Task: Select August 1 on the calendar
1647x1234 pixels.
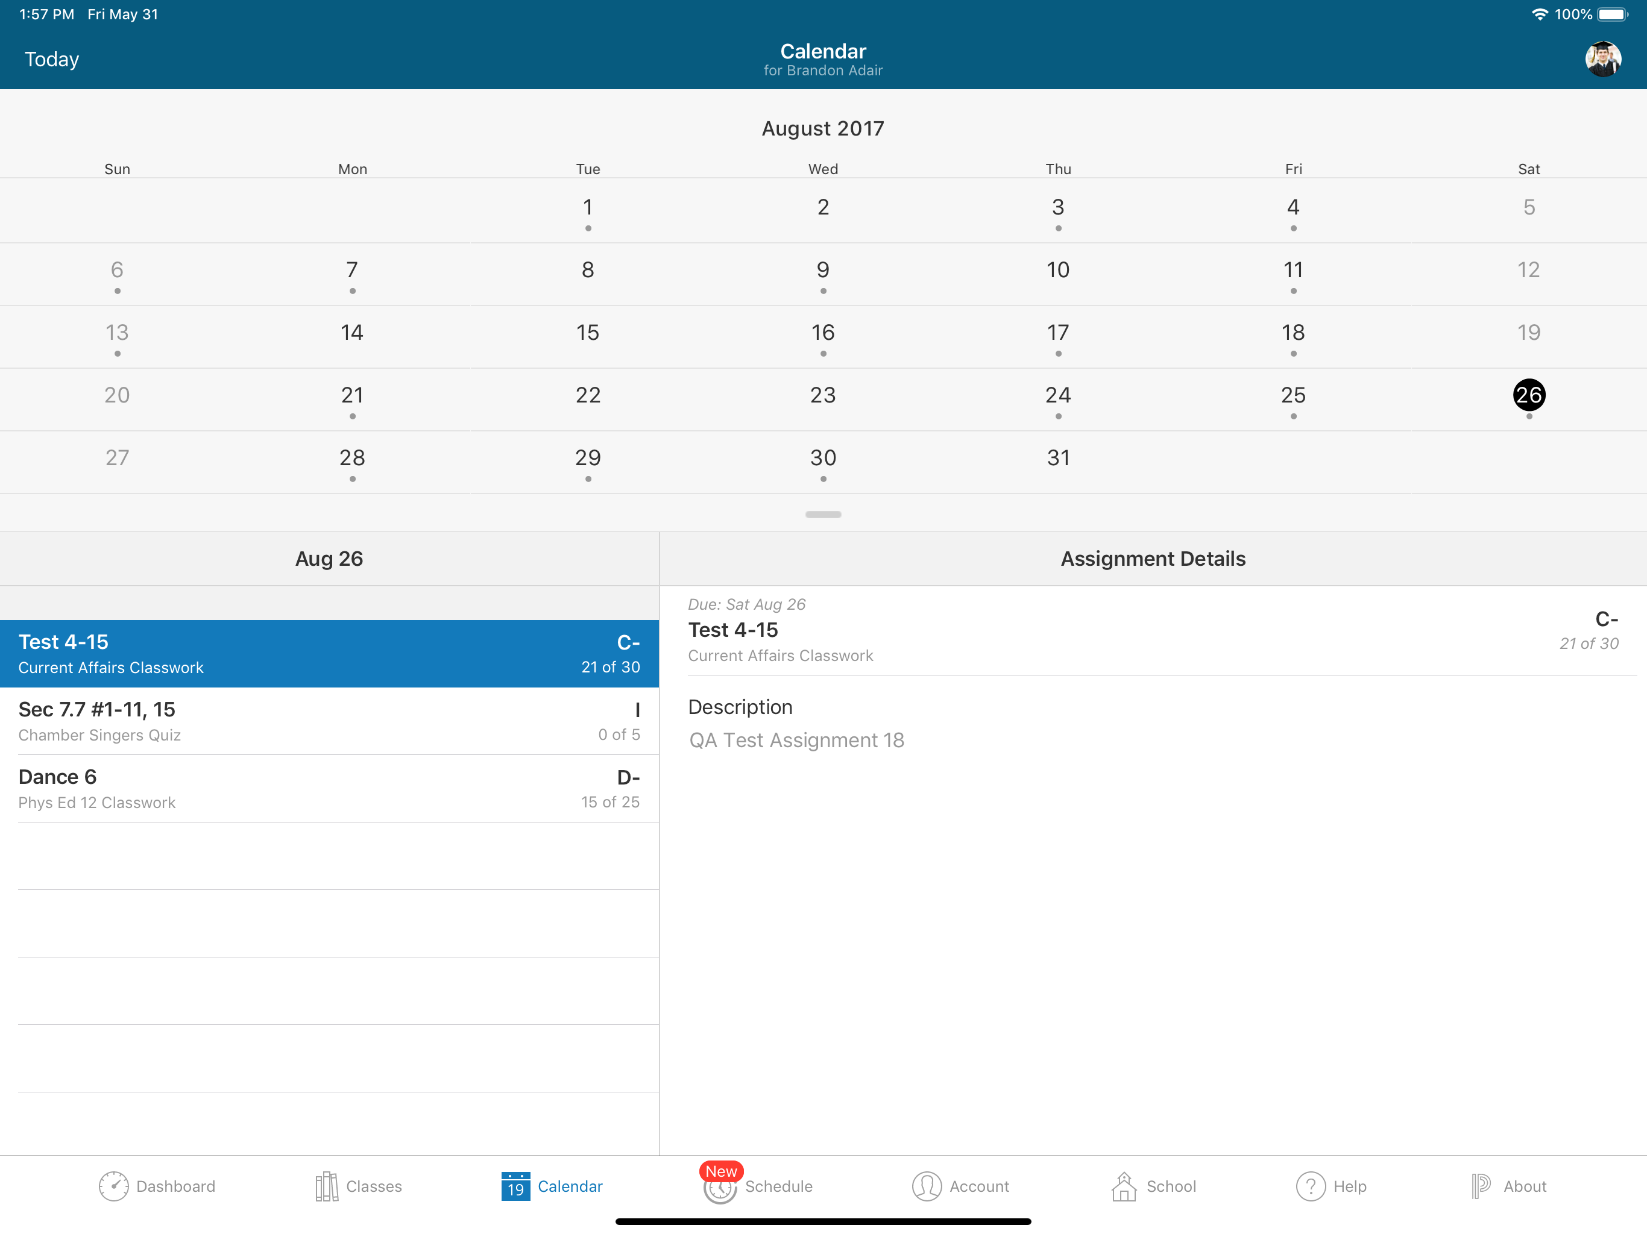Action: tap(588, 207)
